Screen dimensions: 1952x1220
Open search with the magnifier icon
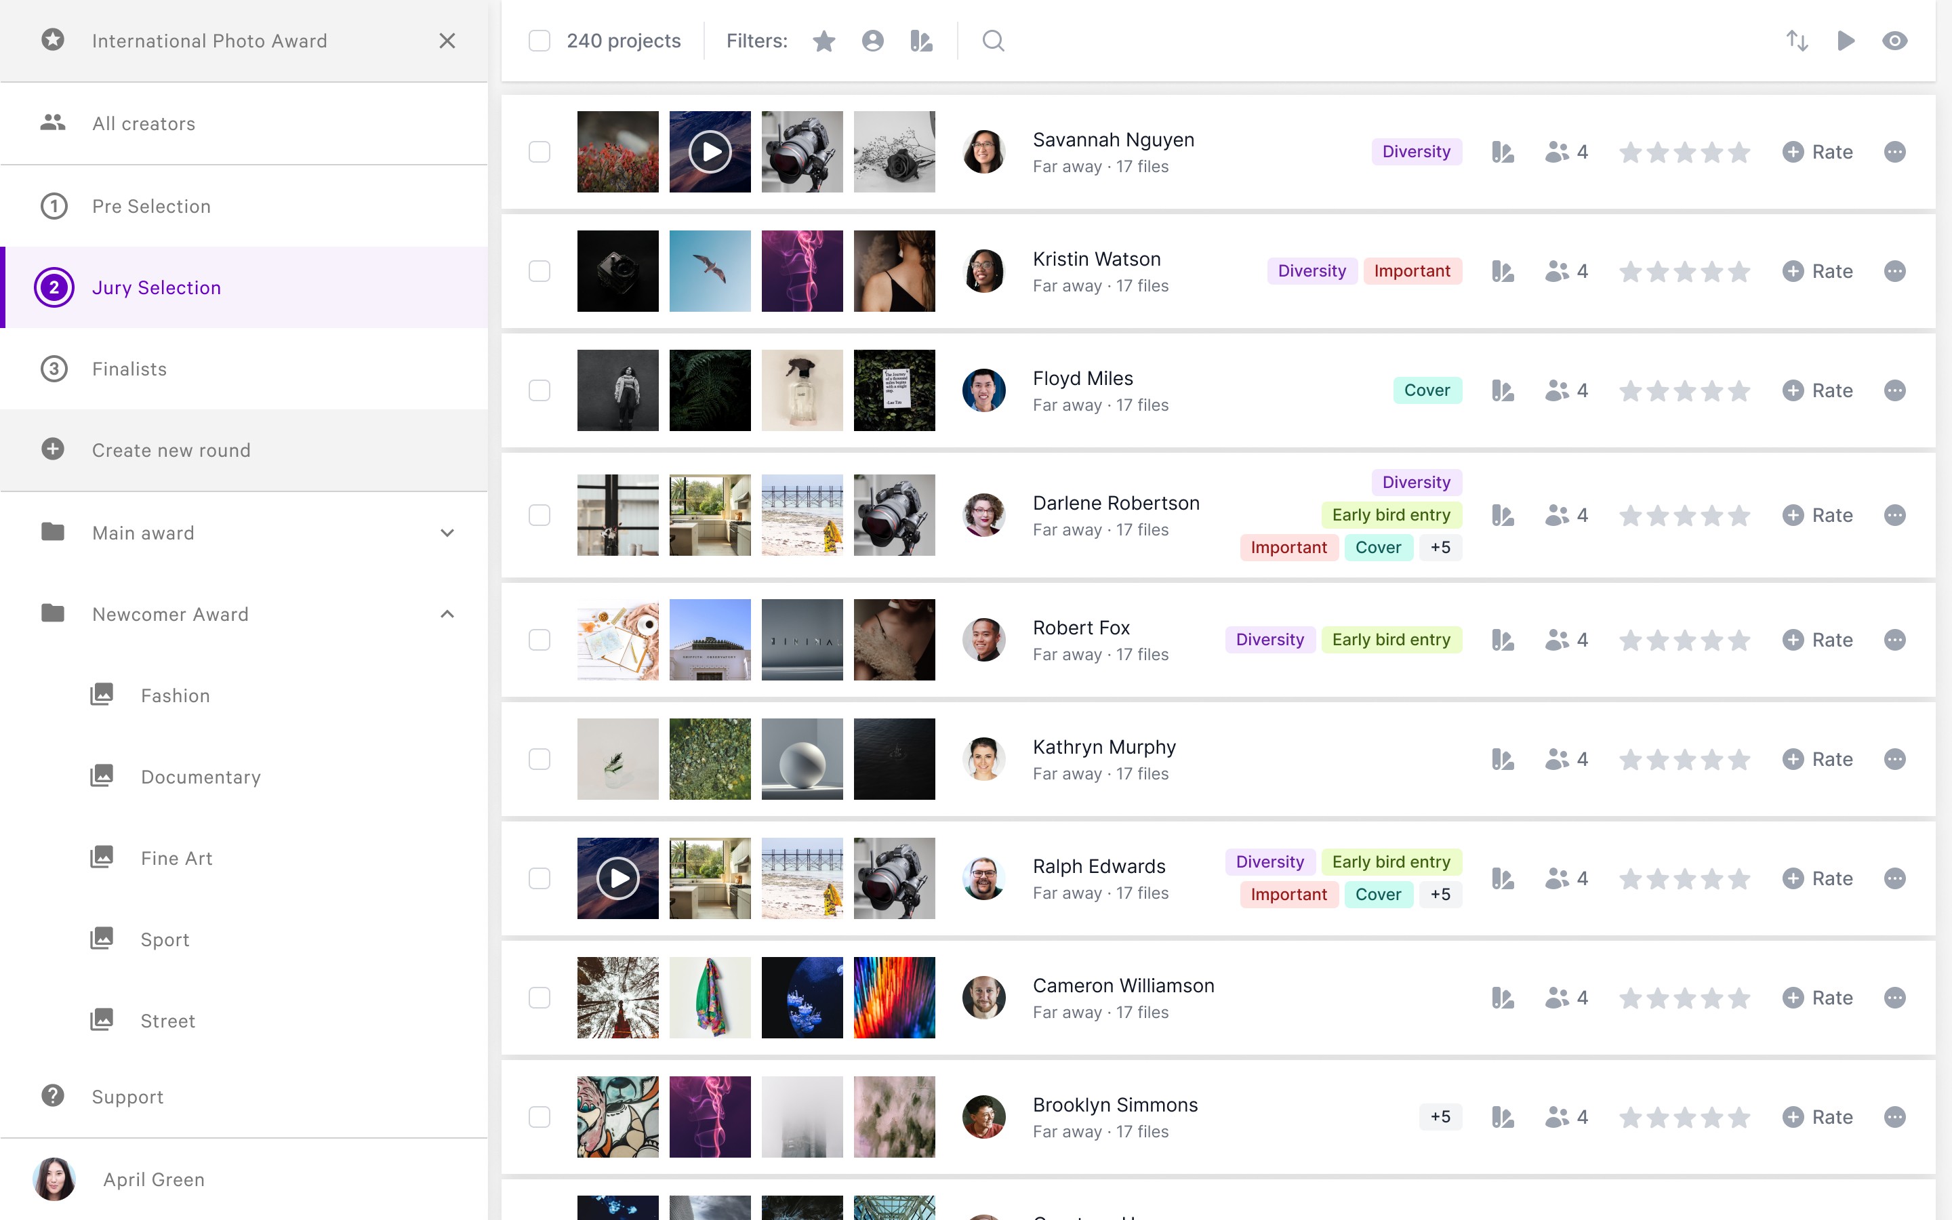(993, 41)
